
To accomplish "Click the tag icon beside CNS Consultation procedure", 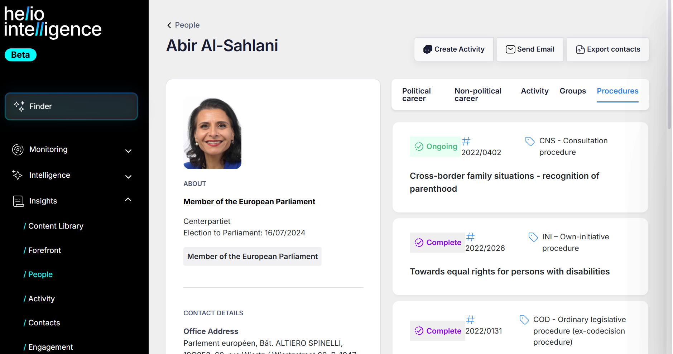I will (x=530, y=141).
